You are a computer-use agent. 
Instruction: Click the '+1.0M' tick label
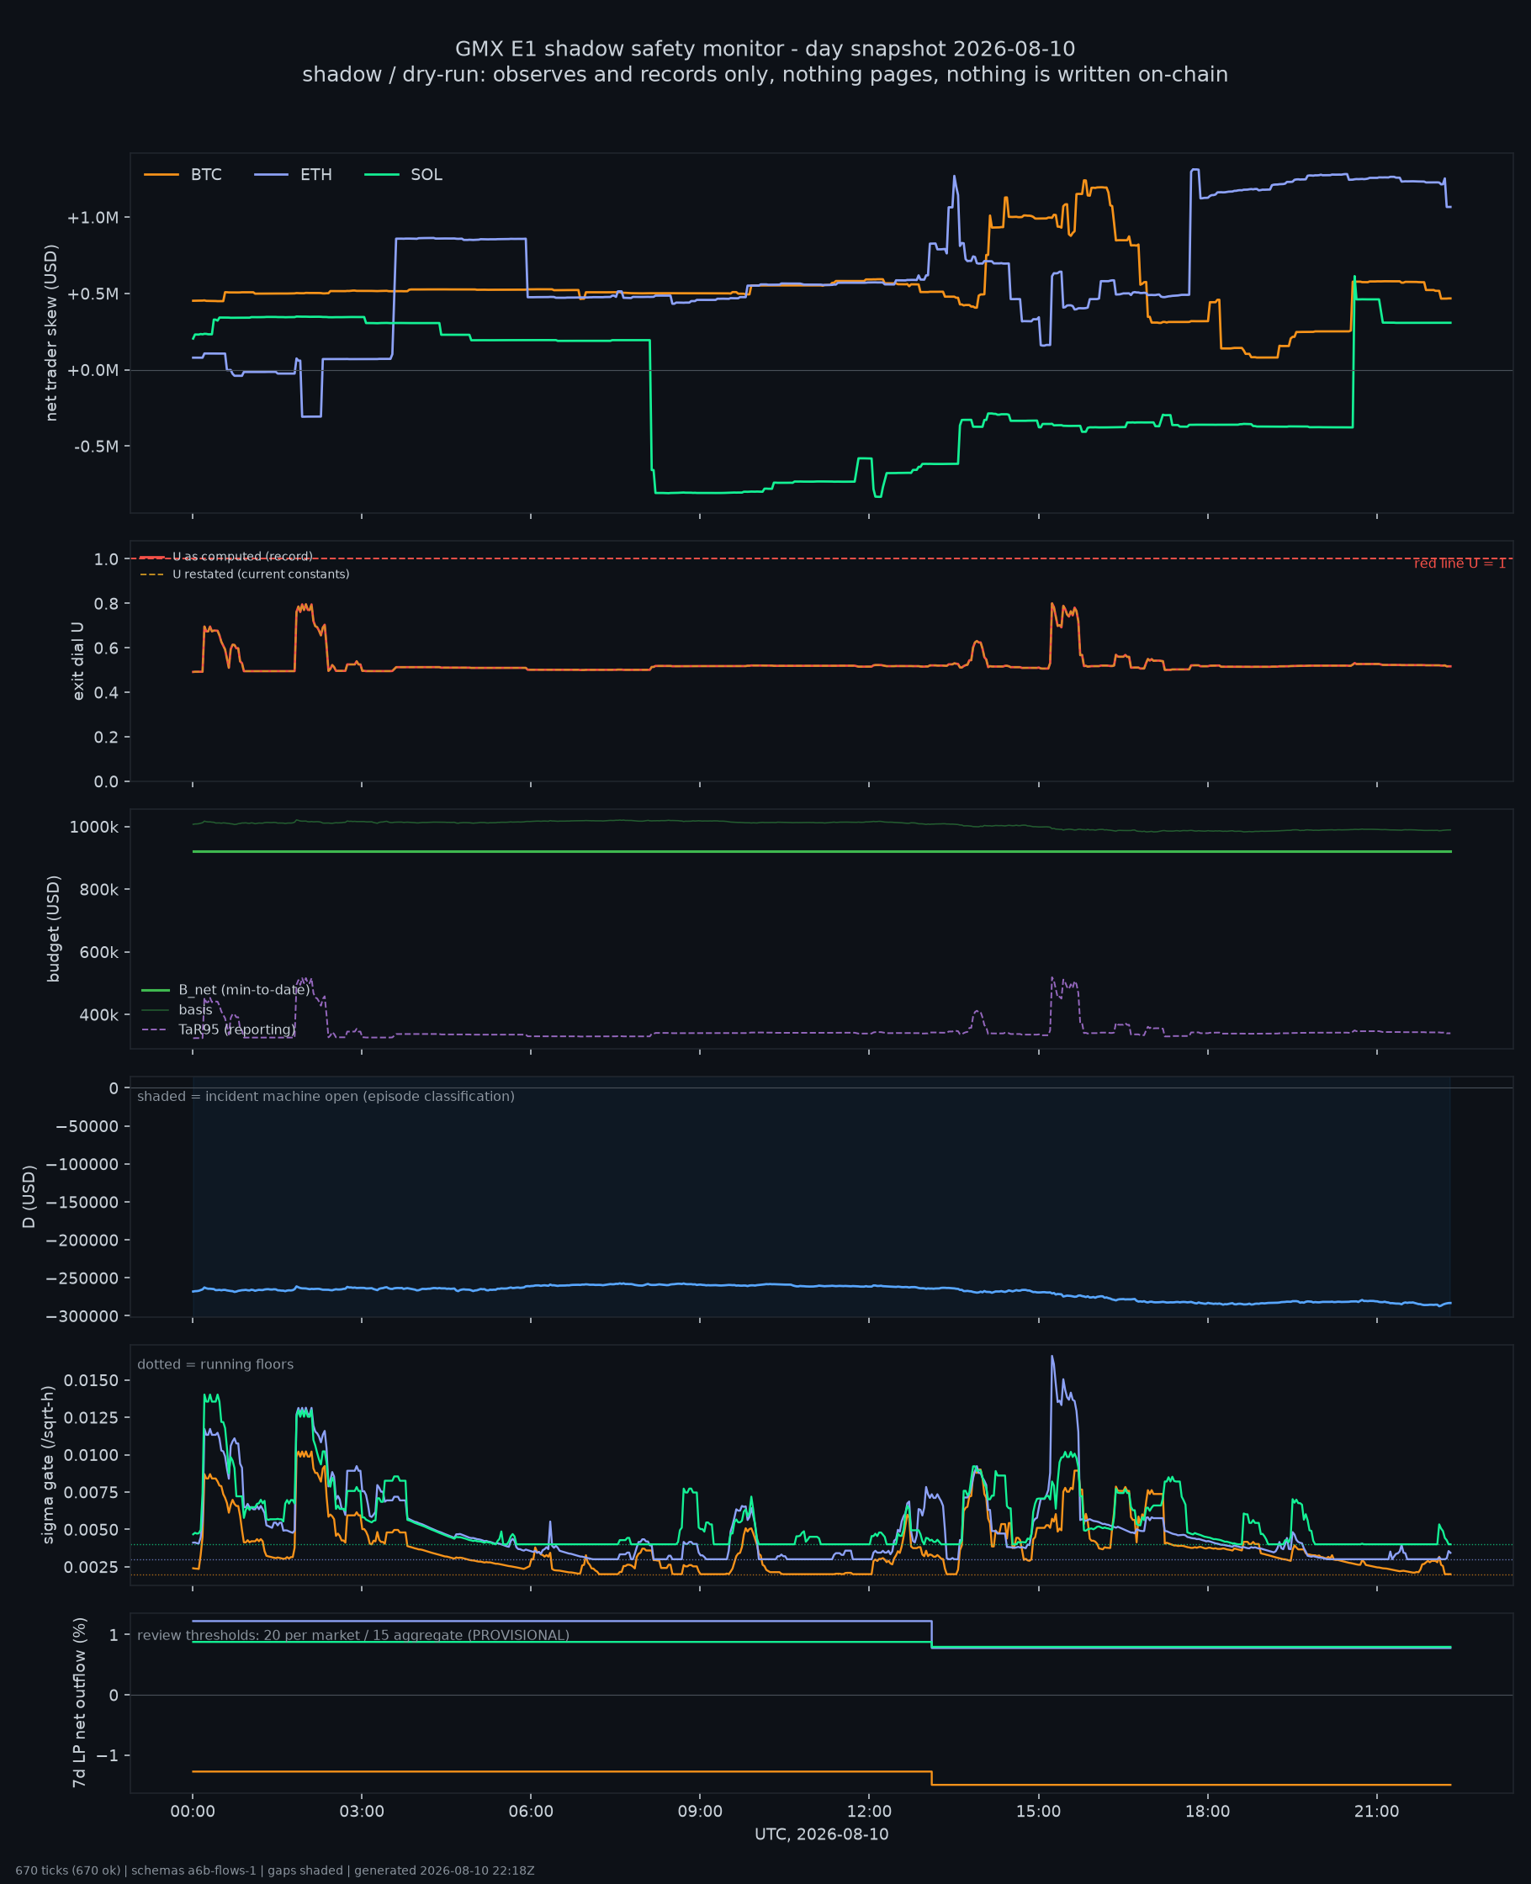(93, 218)
